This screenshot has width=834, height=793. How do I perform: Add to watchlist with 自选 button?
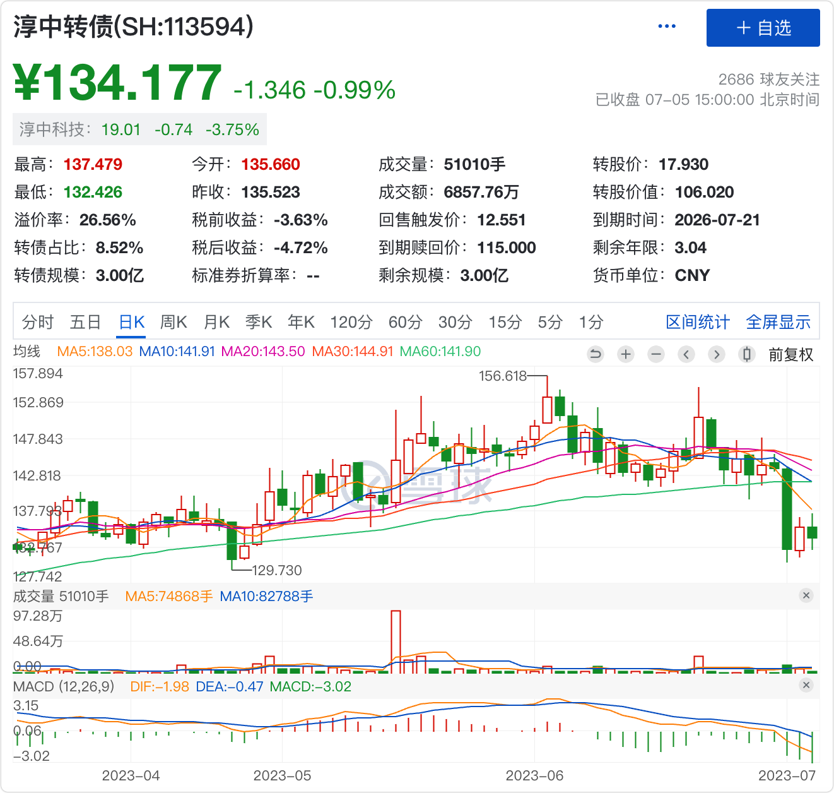click(x=763, y=28)
